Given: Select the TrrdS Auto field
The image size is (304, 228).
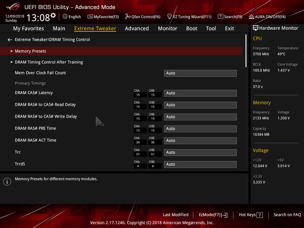Looking at the screenshot, I should pyautogui.click(x=200, y=164).
